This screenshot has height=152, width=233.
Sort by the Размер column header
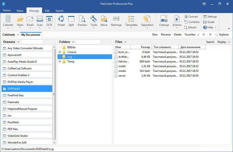coord(141,47)
